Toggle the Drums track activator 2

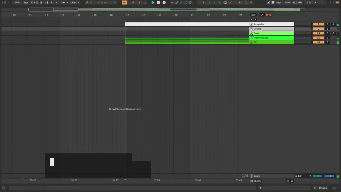coord(318,29)
